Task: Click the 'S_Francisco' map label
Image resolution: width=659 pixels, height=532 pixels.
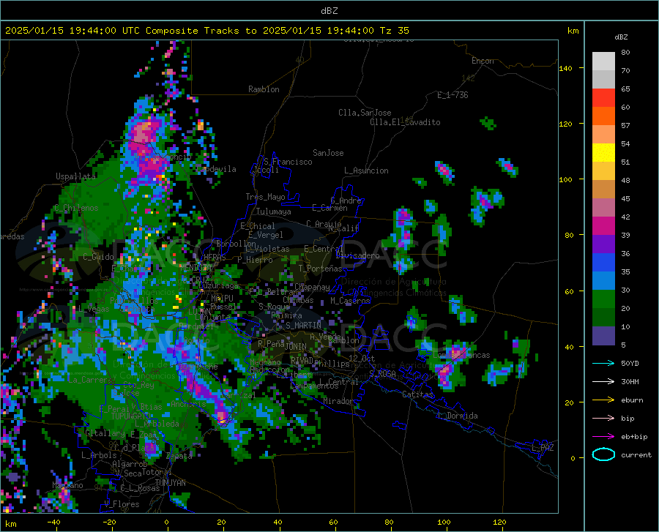Action: click(288, 162)
